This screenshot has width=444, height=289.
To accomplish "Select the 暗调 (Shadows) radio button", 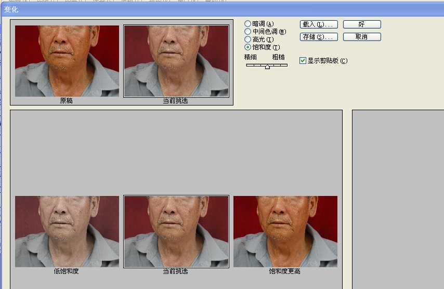I will pyautogui.click(x=248, y=23).
